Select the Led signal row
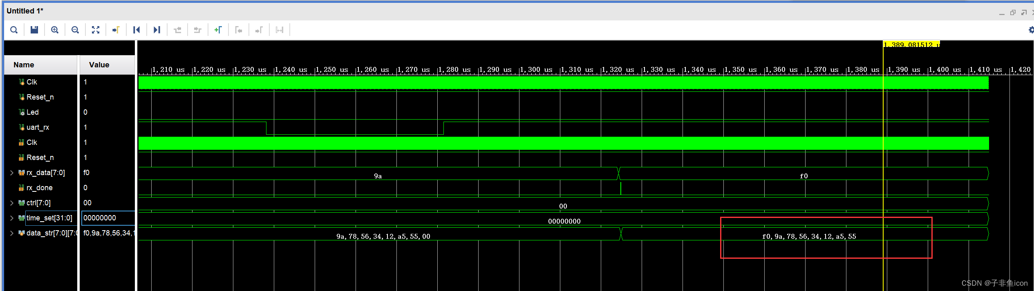The width and height of the screenshot is (1034, 291). 32,112
